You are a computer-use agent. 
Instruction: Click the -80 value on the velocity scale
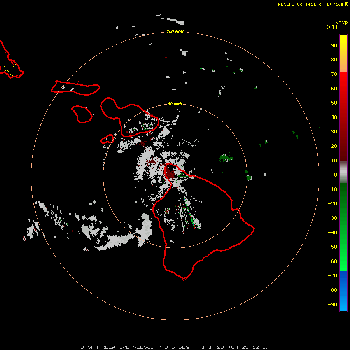pyautogui.click(x=332, y=290)
